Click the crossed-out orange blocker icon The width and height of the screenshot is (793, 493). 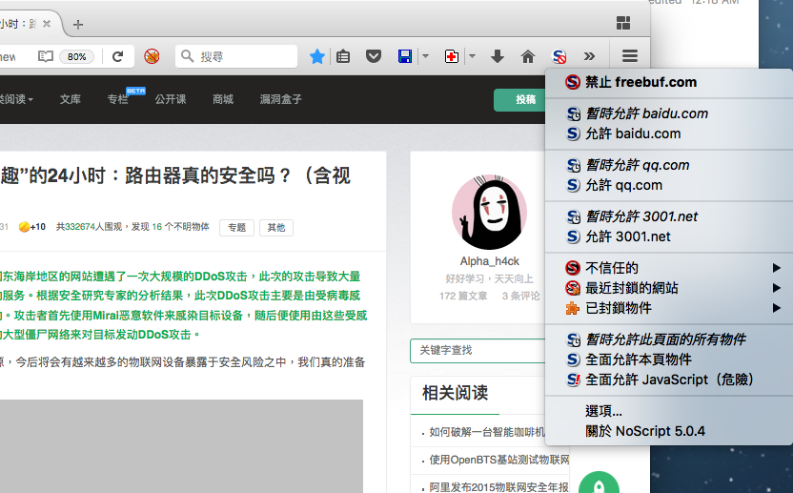point(152,55)
